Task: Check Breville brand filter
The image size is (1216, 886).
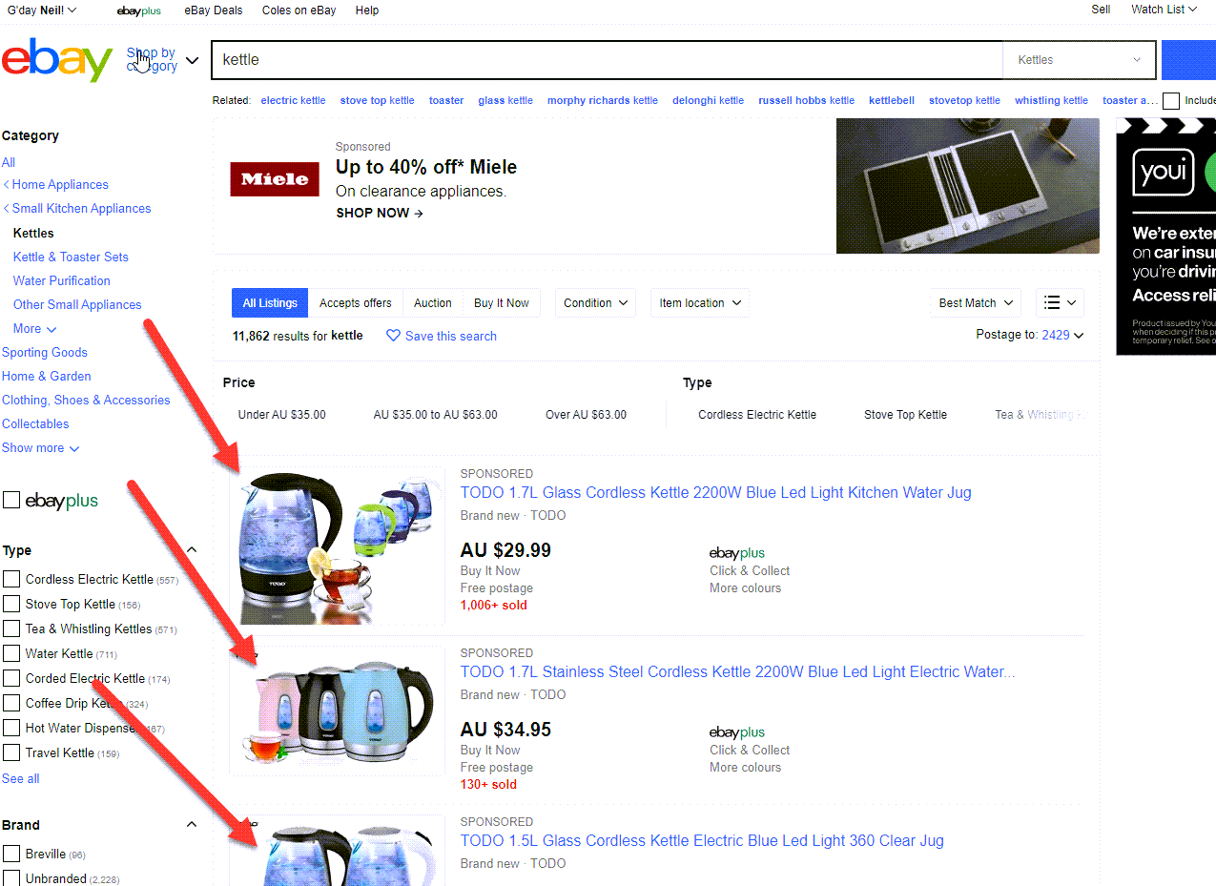Action: pyautogui.click(x=11, y=854)
